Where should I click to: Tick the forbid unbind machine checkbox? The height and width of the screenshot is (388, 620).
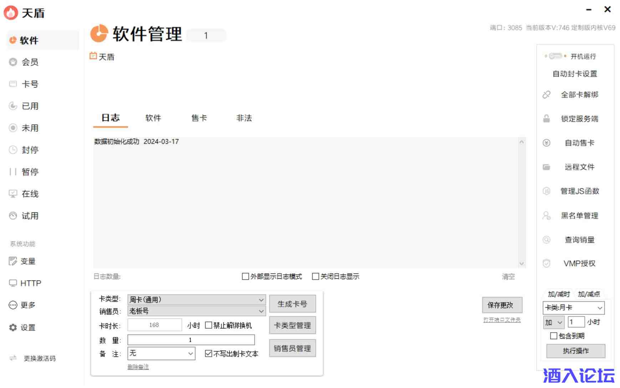tap(209, 325)
